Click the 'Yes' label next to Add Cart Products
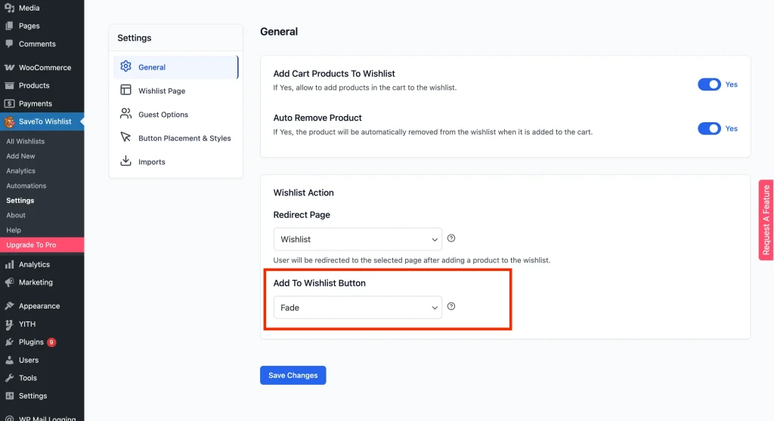The height and width of the screenshot is (421, 774). point(732,85)
